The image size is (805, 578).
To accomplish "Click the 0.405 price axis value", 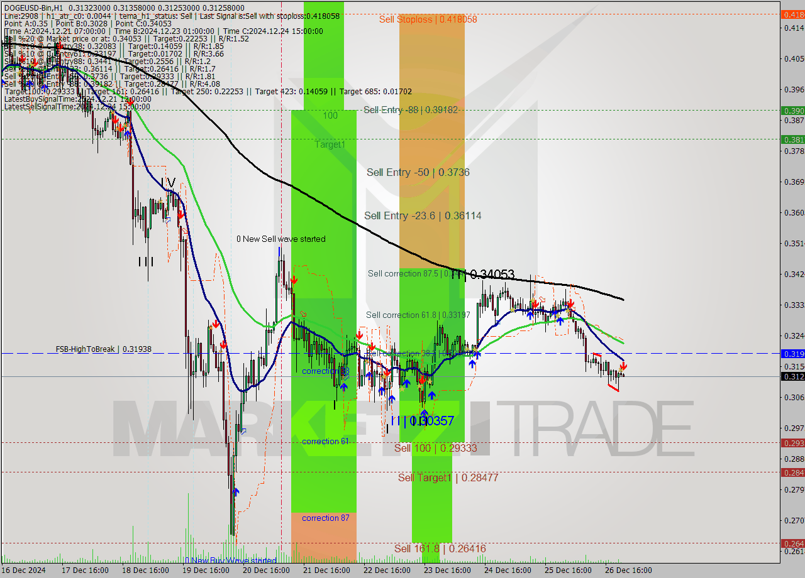I will [794, 58].
